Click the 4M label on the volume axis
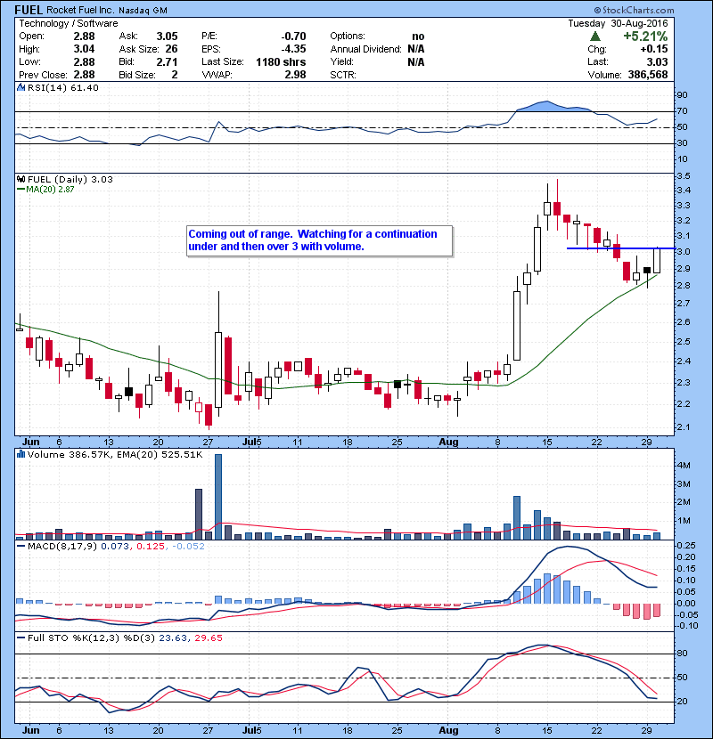Viewport: 713px width, 739px height. pos(684,465)
